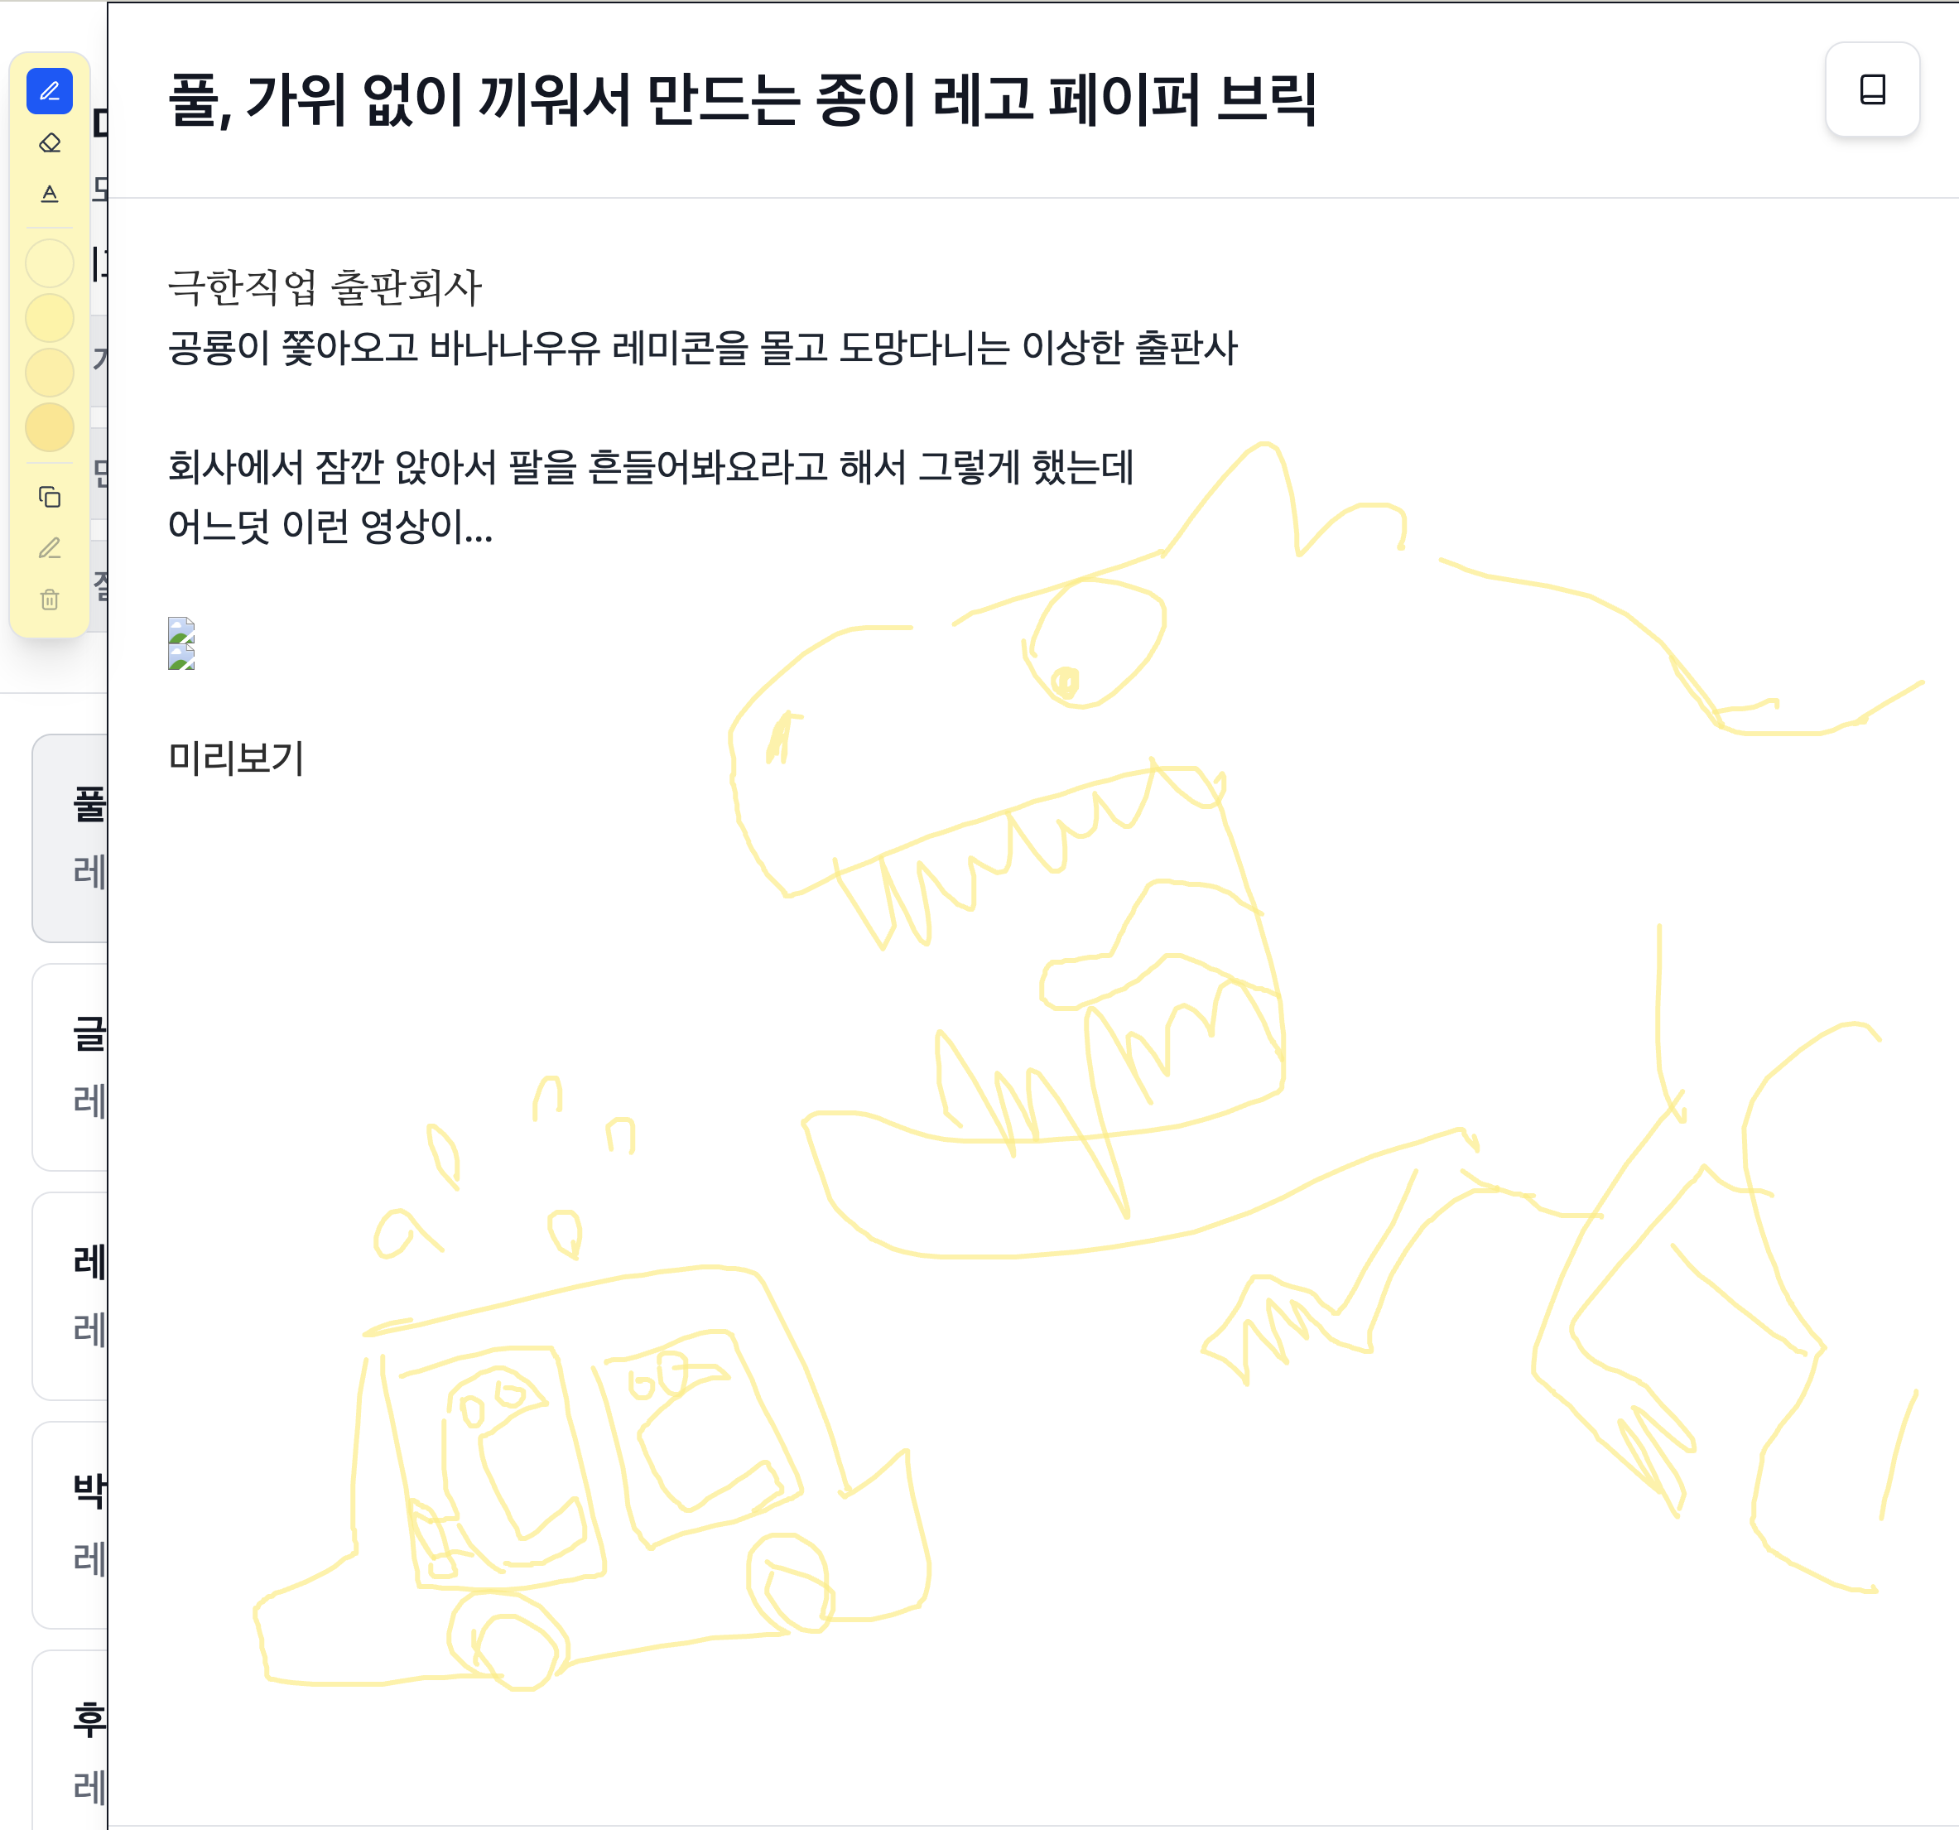The height and width of the screenshot is (1830, 1959).
Task: Click the trash delete icon
Action: [x=50, y=600]
